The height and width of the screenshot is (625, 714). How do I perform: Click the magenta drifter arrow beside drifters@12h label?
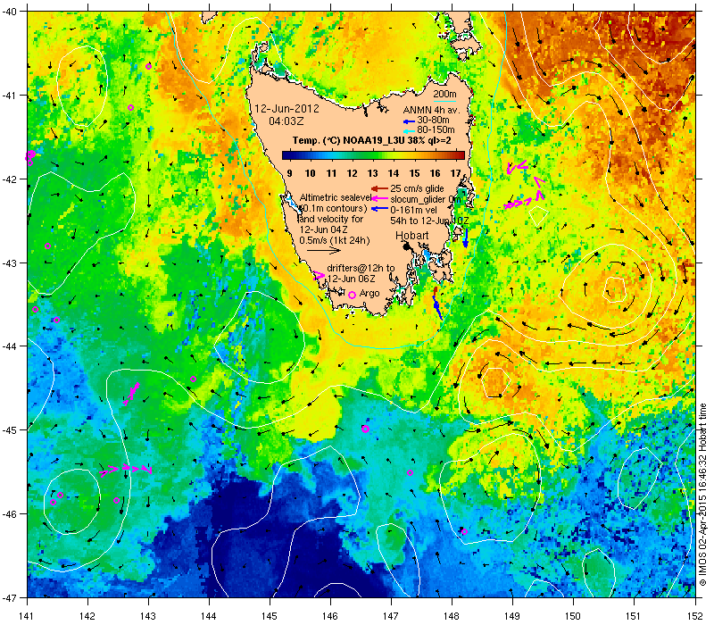click(x=320, y=275)
